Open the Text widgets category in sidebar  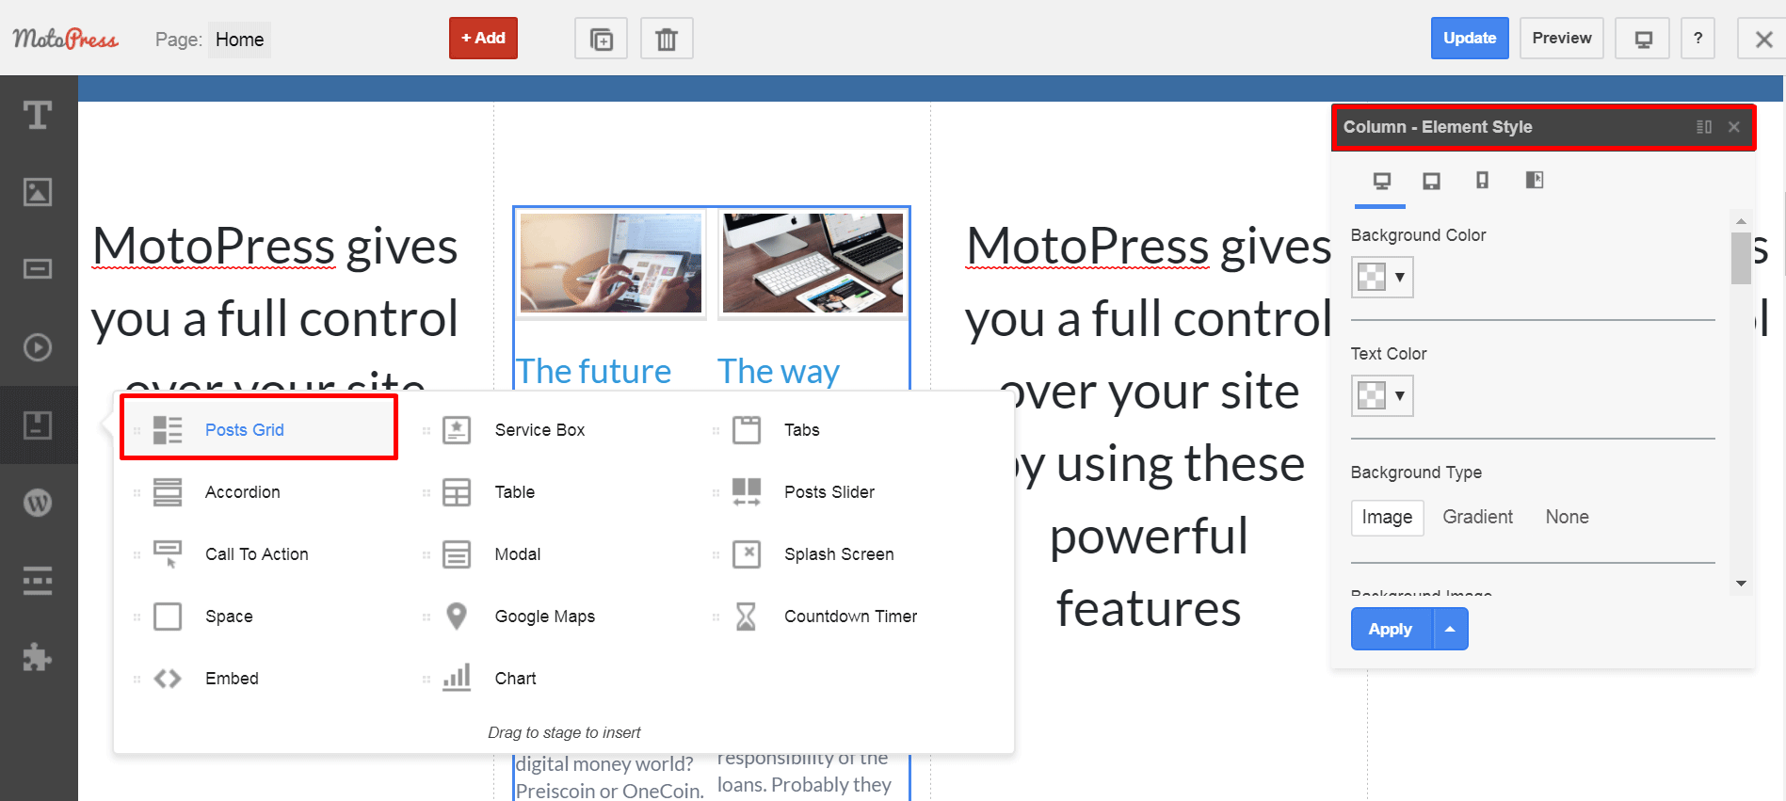point(38,116)
